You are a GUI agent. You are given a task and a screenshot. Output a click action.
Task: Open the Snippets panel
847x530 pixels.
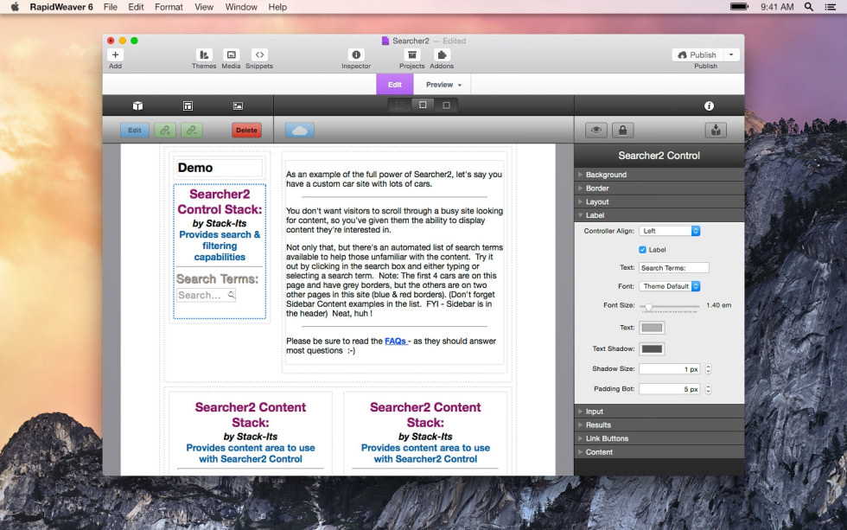tap(259, 54)
